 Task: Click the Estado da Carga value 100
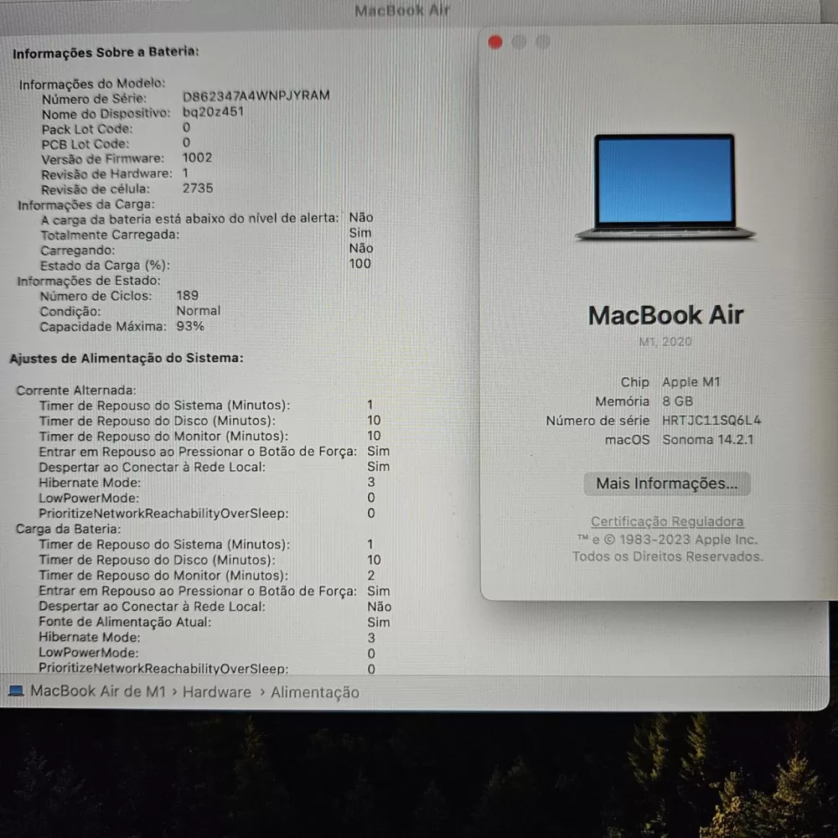click(360, 263)
